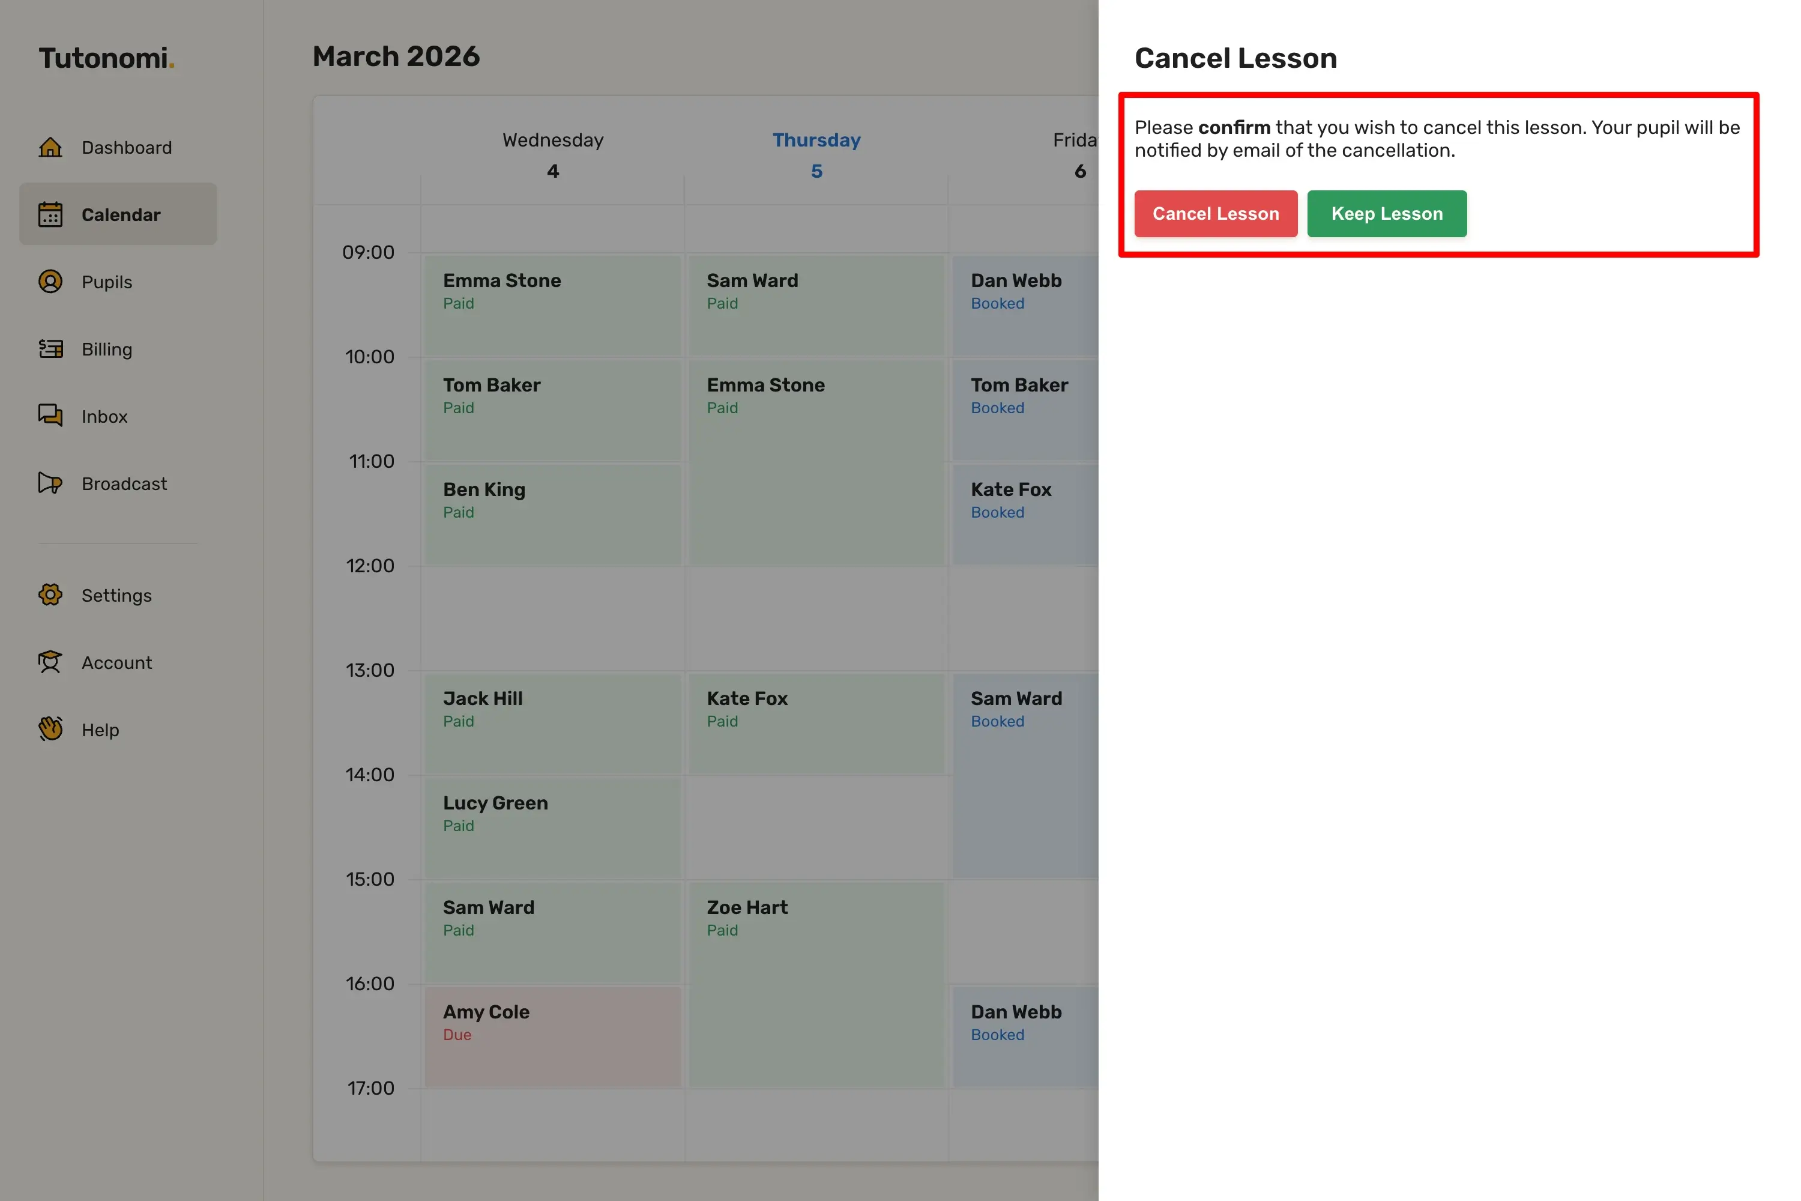This screenshot has width=1801, height=1201.
Task: Click the Account graduate icon
Action: pyautogui.click(x=50, y=662)
